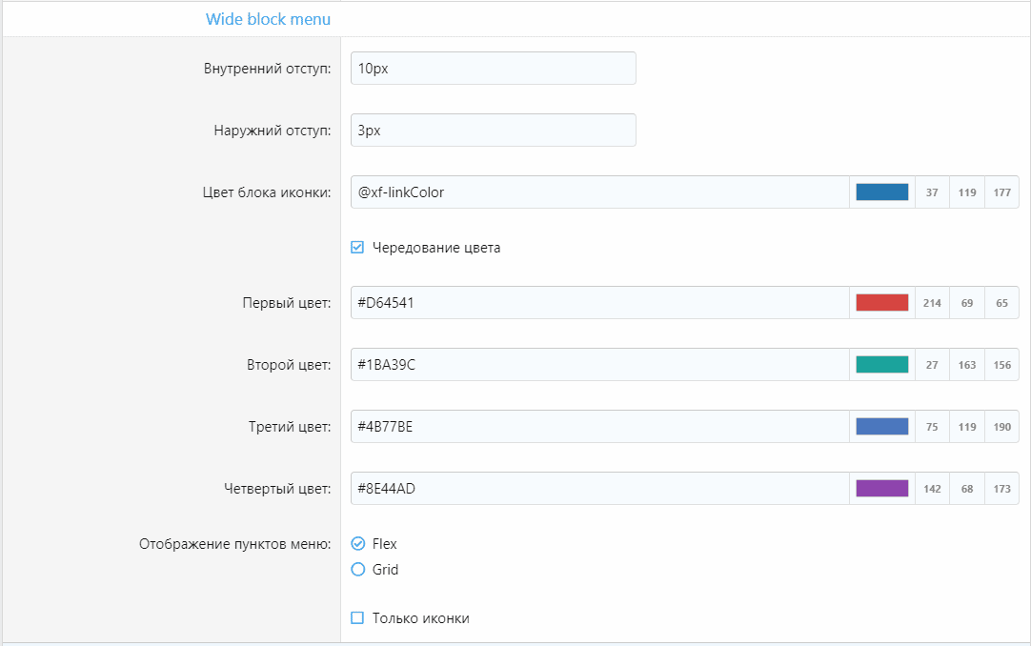Toggle the Чередование цвета checkbox
1031x646 pixels.
coord(358,248)
